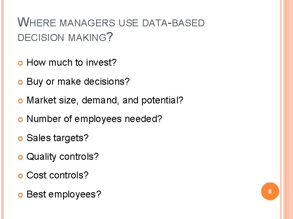Click the bullet beside Sales targets
293x219 pixels.
pyautogui.click(x=20, y=139)
